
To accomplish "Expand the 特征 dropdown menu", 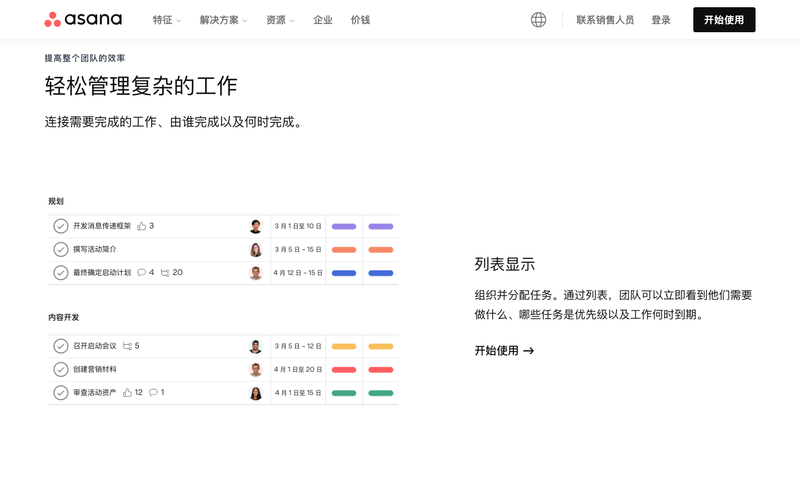I will [x=167, y=20].
